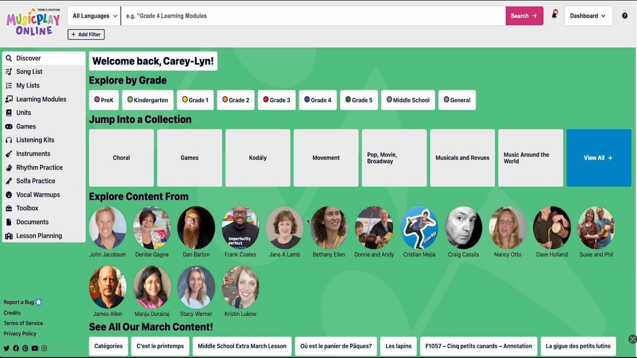Open the Musicals and Revues collection
Viewport: 637px width, 358px height.
point(462,158)
